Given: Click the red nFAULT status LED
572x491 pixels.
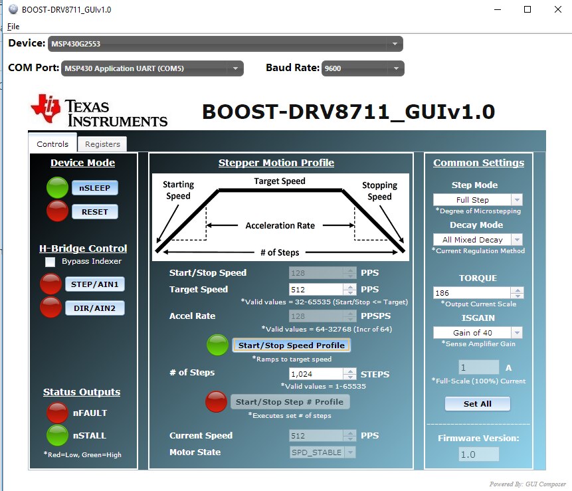Looking at the screenshot, I should click(x=57, y=413).
